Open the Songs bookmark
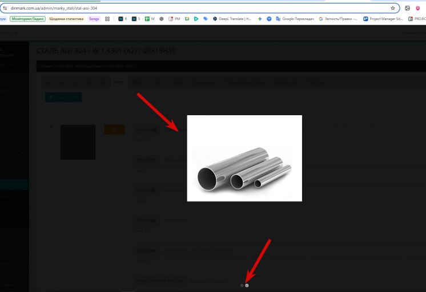The image size is (426, 292). pyautogui.click(x=94, y=19)
